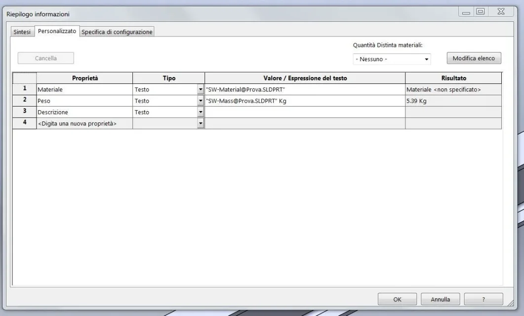The width and height of the screenshot is (524, 316).
Task: Click the "SW-Mass@Prova.SLDPRT" Kg value cell
Action: tap(305, 101)
